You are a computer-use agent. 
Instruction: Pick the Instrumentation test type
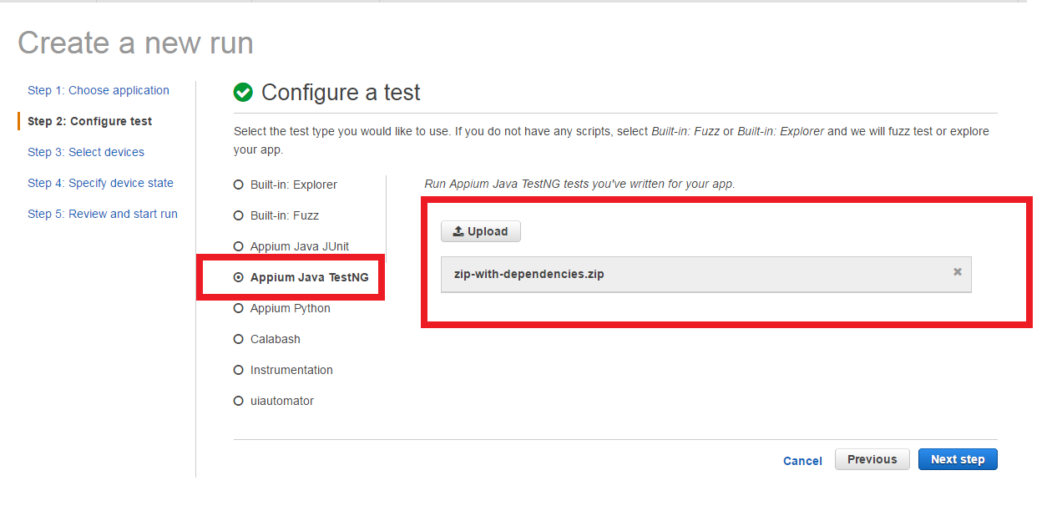(x=239, y=370)
